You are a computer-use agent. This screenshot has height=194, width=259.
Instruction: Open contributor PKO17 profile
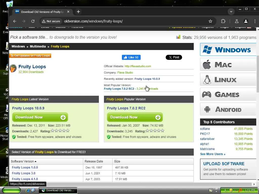(x=205, y=134)
